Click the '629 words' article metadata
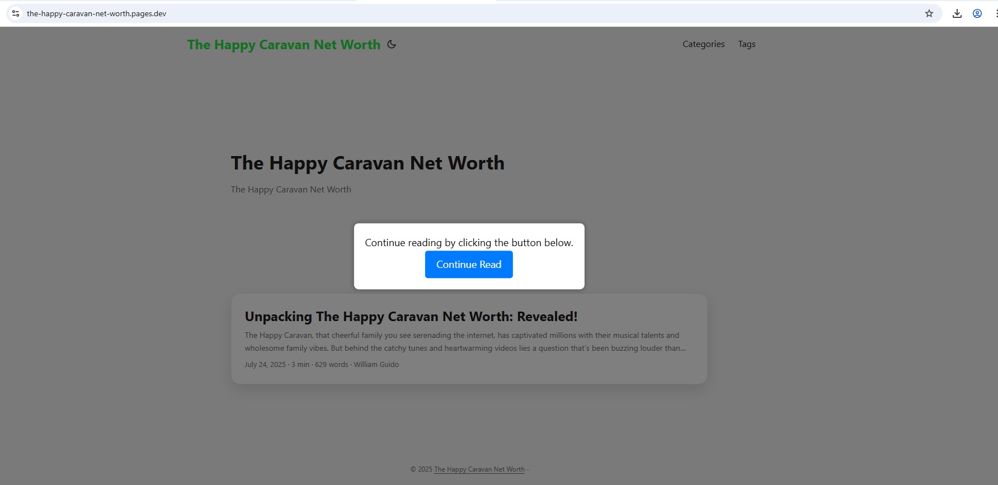 tap(331, 365)
